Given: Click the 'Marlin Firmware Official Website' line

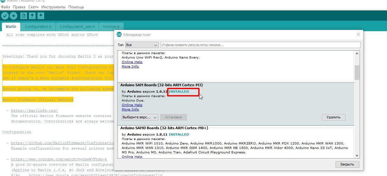Looking at the screenshot, I should tap(38, 100).
